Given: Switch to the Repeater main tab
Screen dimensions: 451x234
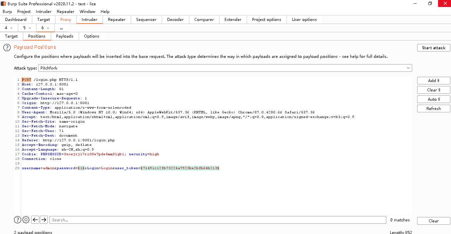Looking at the screenshot, I should pos(117,20).
